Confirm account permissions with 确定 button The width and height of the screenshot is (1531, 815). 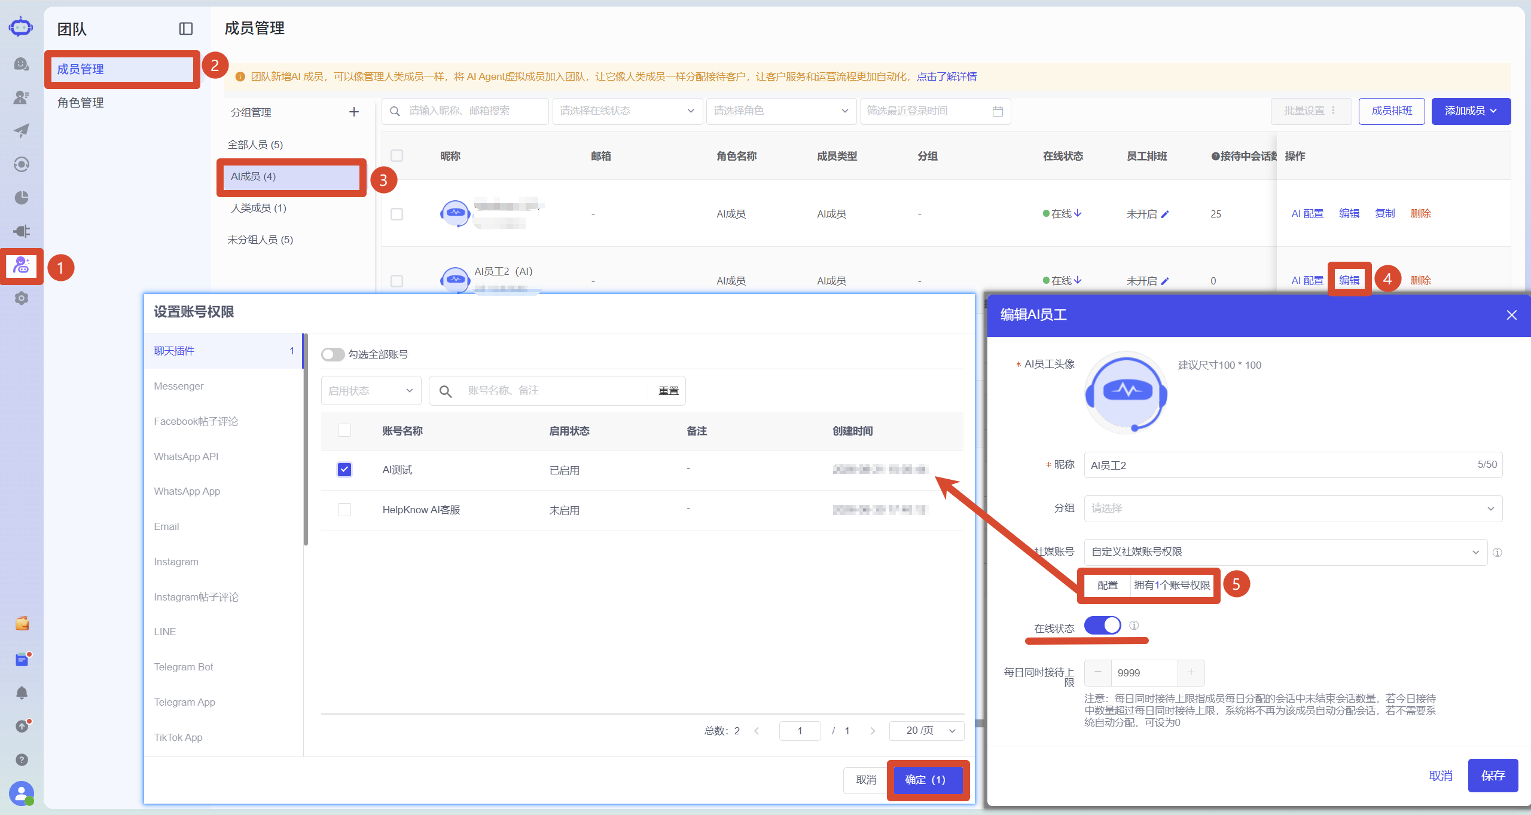[x=925, y=780]
